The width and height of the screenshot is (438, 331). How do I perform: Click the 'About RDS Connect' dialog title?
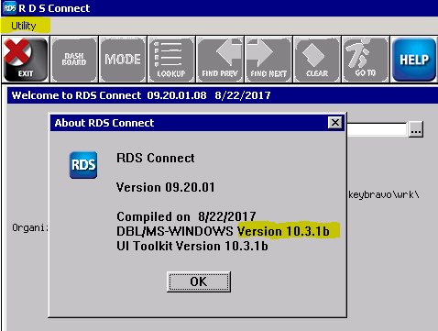click(104, 123)
